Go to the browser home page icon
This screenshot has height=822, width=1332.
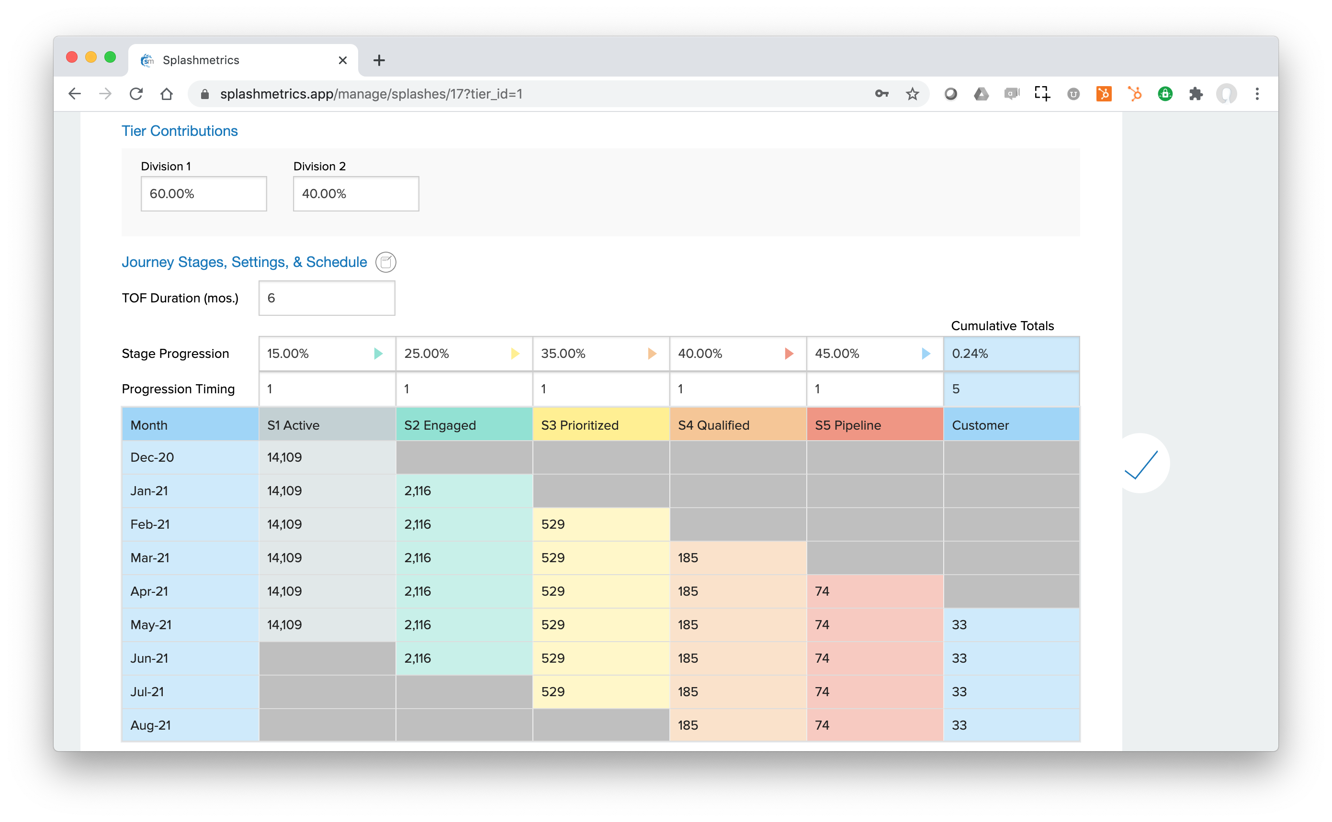(167, 94)
